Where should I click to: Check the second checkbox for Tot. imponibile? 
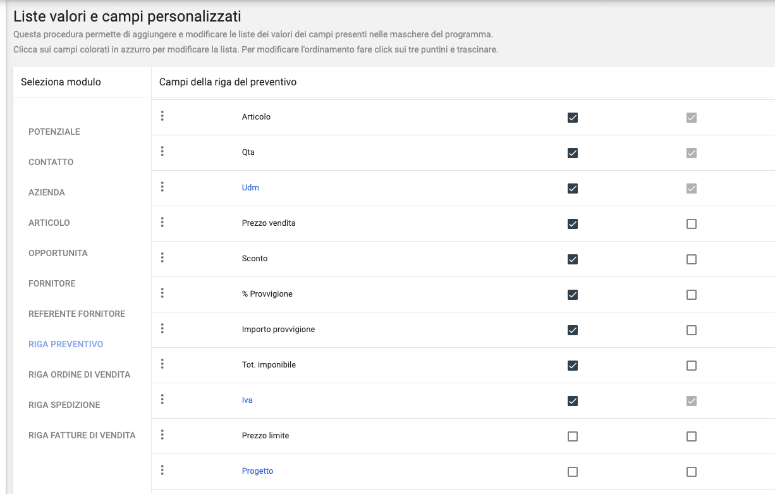coord(692,366)
